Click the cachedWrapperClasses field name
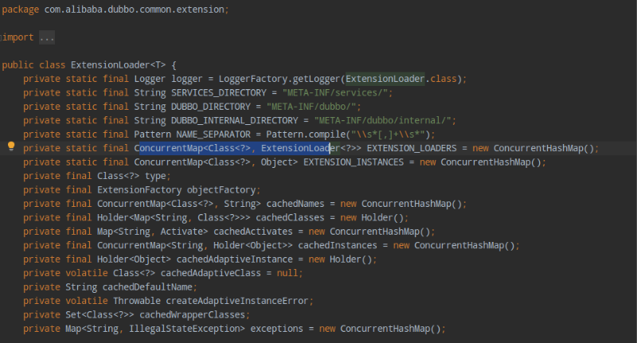This screenshot has height=343, width=637. pyautogui.click(x=192, y=315)
